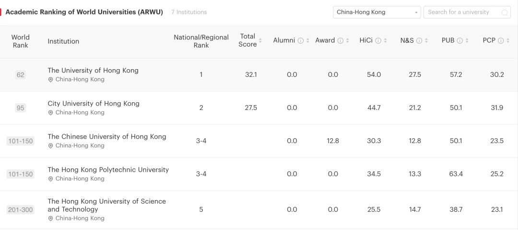Click N&S value 14.7
Screen dimensions: 518x230
415,210
